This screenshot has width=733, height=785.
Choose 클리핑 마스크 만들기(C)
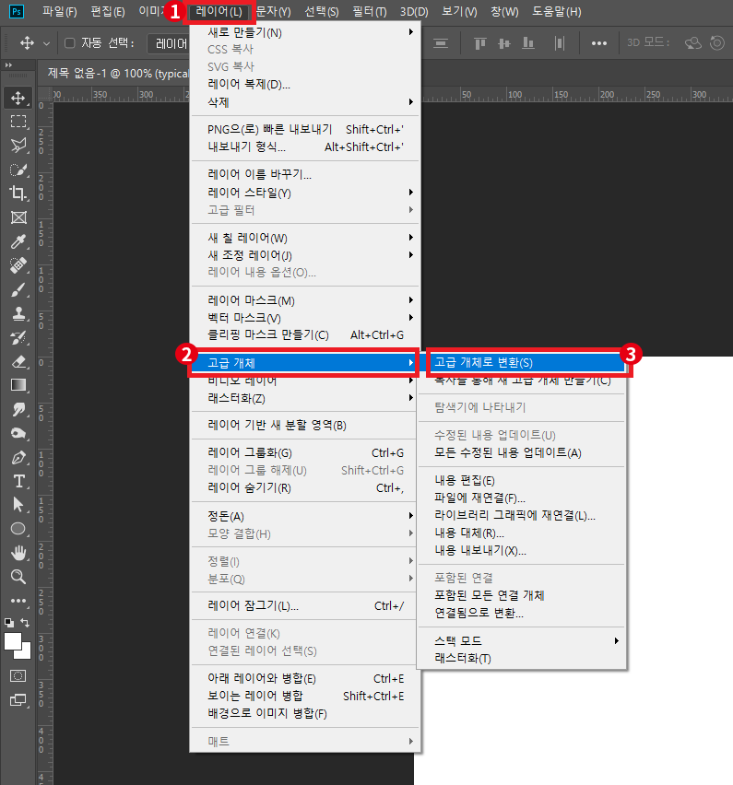[x=305, y=335]
